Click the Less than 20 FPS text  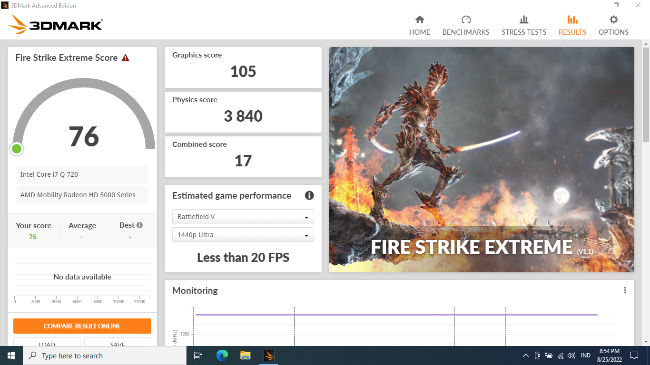[x=243, y=258]
